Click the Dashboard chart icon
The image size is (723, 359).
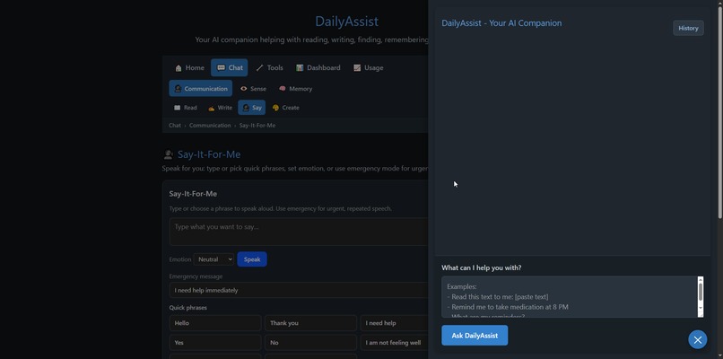point(300,68)
